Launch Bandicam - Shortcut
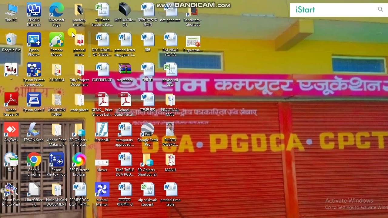This screenshot has width=388, height=218. pyautogui.click(x=193, y=15)
